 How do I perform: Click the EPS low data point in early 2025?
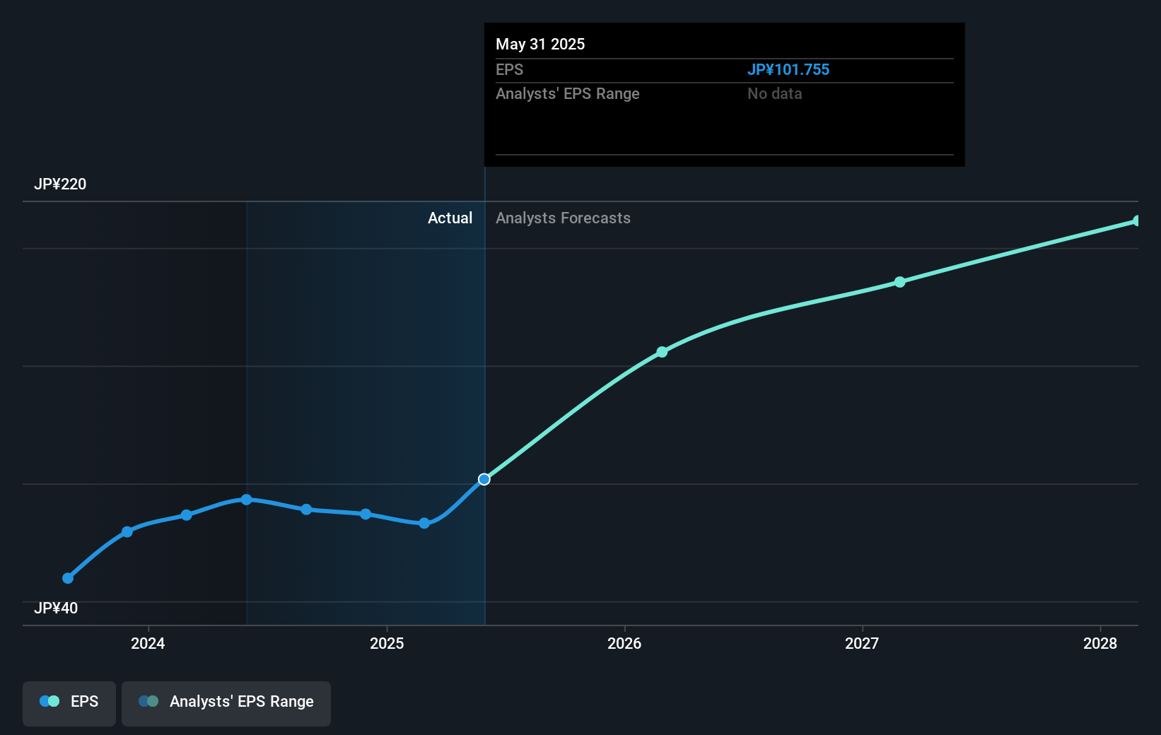coord(424,524)
